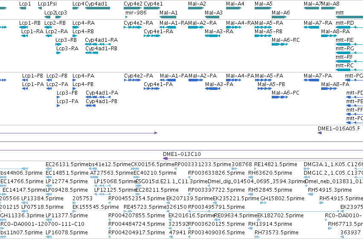363x239 pixels.
Task: Click the Cyp4e2-PA protein label
Action: (x=139, y=75)
